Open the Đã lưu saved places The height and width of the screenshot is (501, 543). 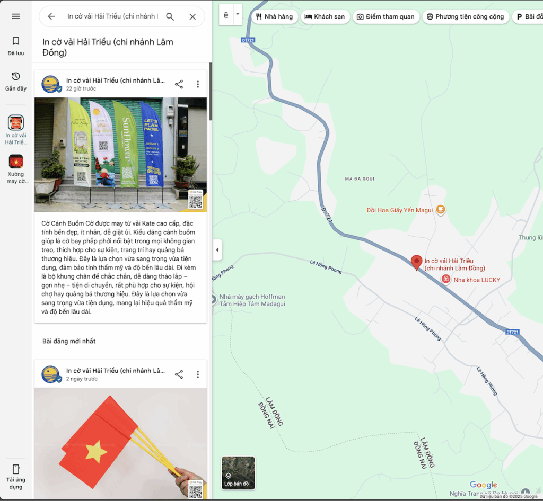pyautogui.click(x=16, y=46)
